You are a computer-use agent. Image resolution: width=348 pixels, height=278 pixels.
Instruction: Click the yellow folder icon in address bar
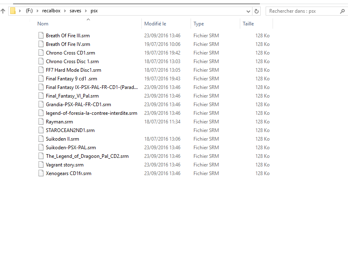tap(13, 11)
